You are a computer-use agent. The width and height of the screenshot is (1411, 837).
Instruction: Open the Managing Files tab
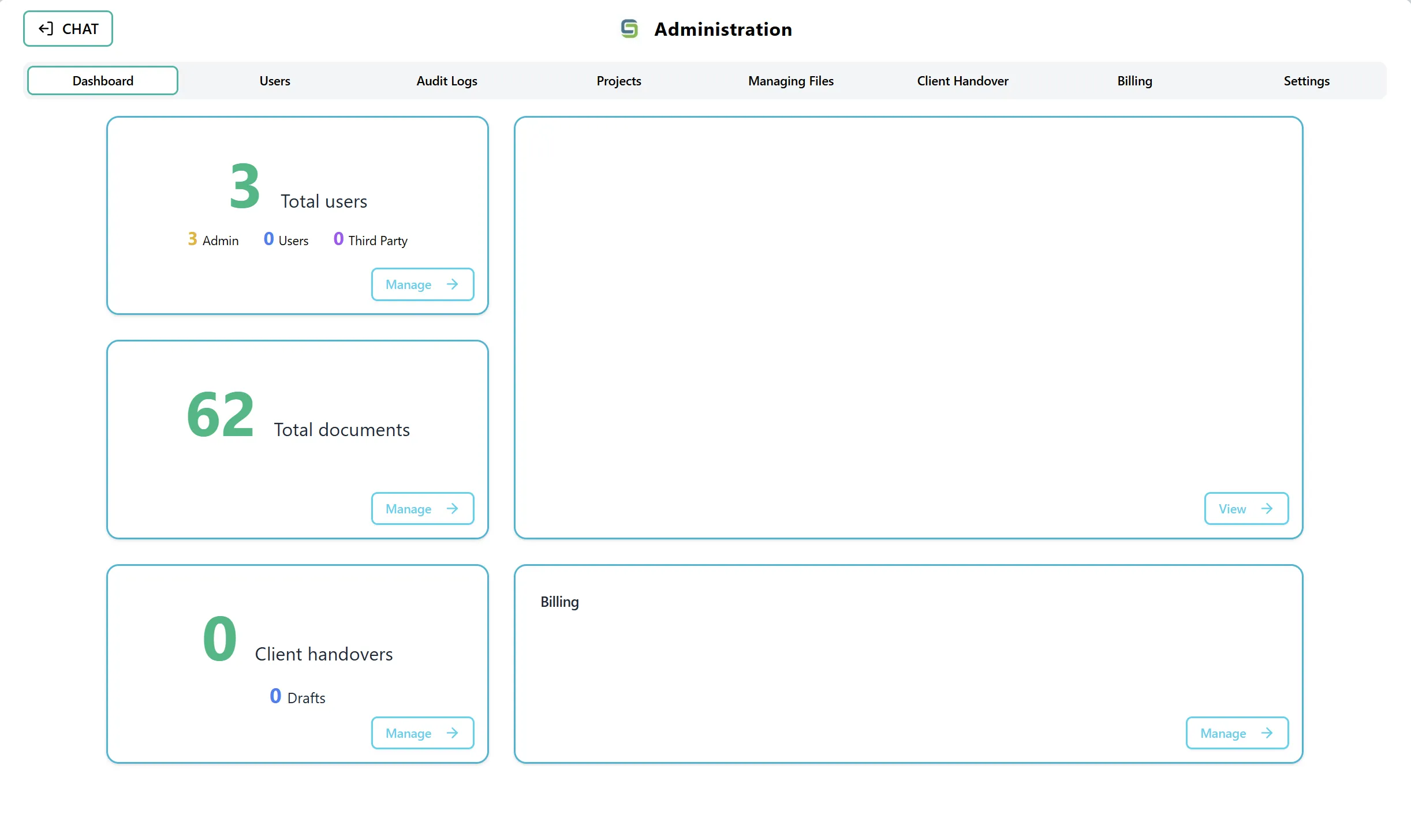[x=790, y=81]
